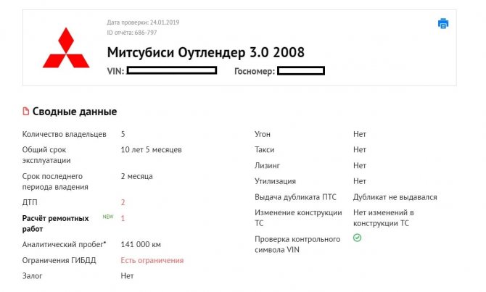Click the Количество владельцев label
Screen dimensions: 486x292
(x=64, y=134)
